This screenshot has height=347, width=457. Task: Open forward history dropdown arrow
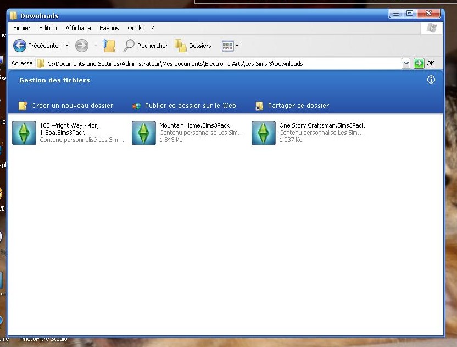pyautogui.click(x=96, y=46)
